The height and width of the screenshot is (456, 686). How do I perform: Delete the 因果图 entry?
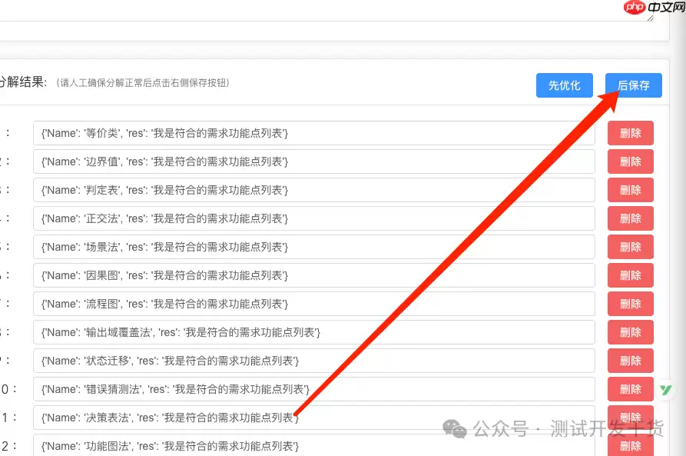click(630, 275)
